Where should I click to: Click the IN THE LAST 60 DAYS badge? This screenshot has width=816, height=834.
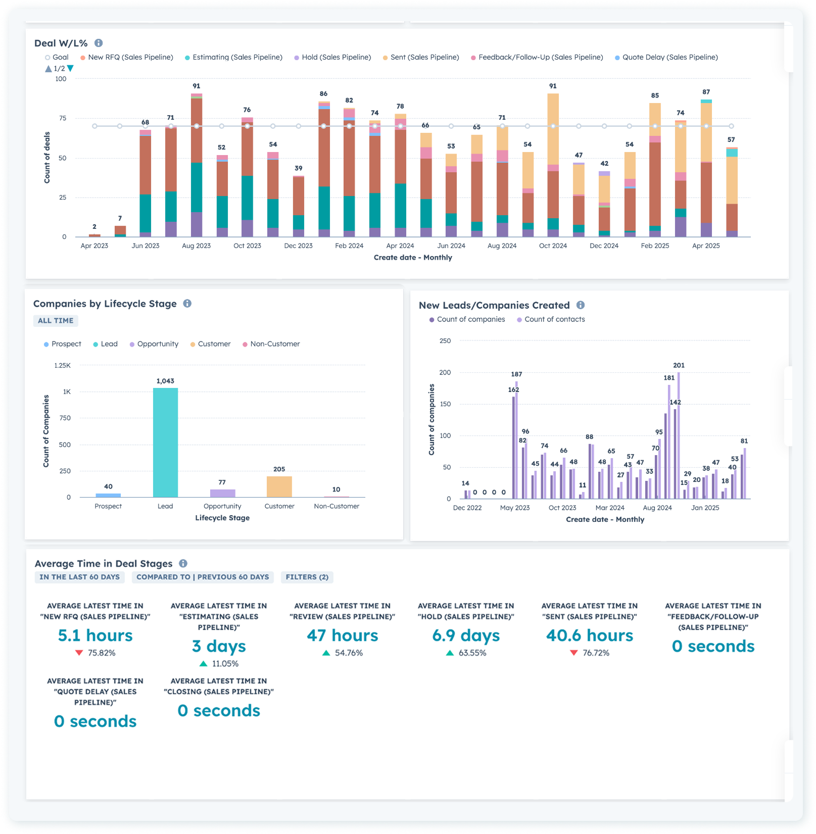[80, 577]
